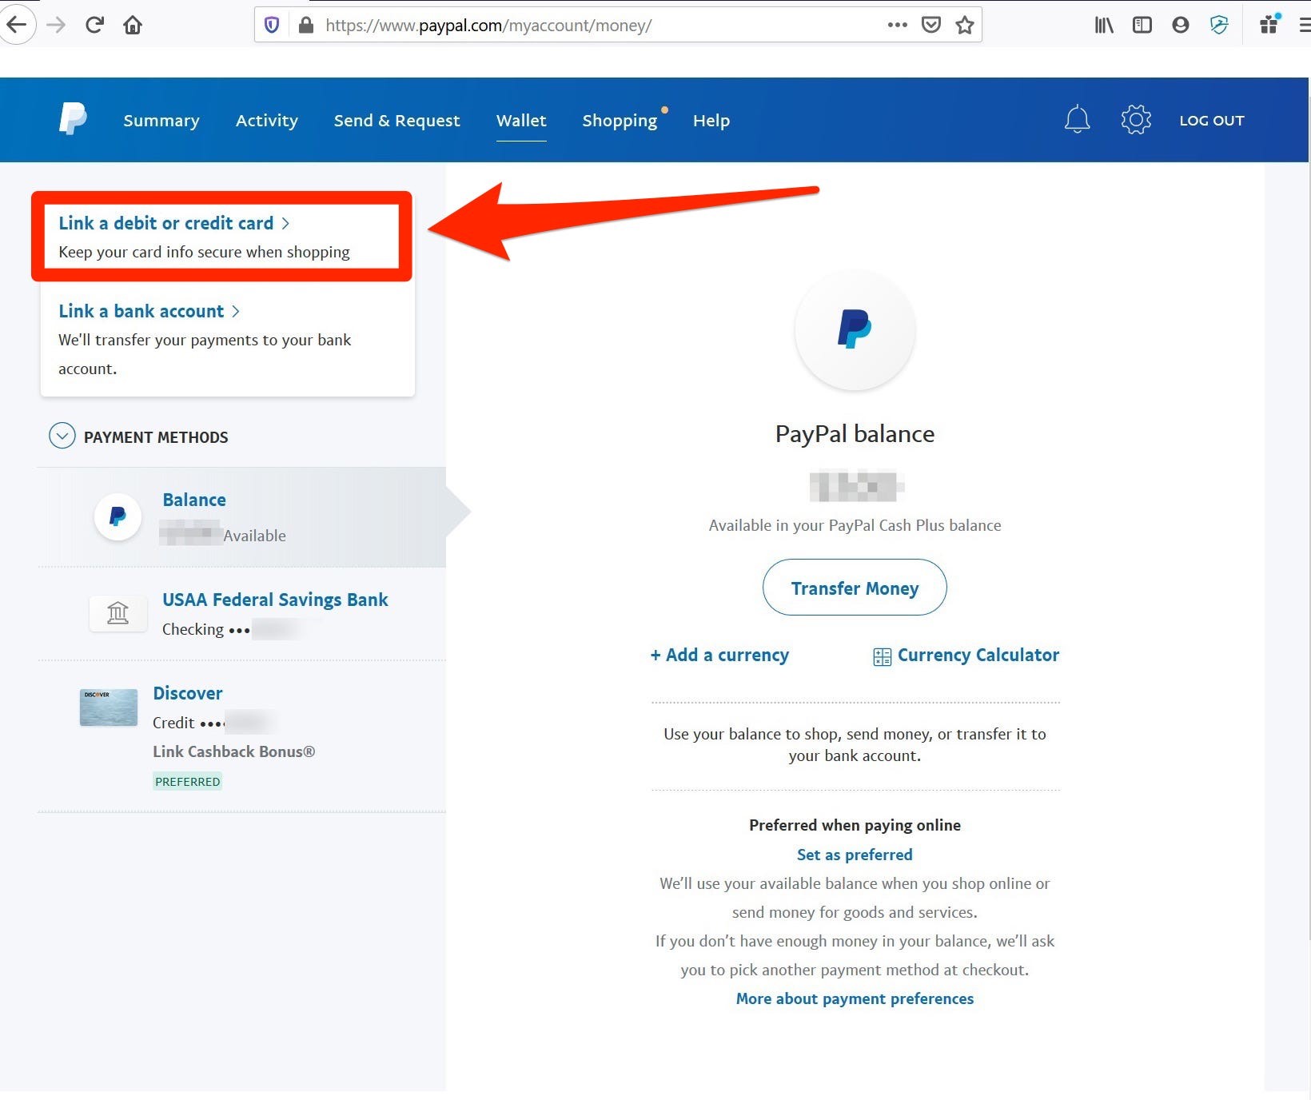The width and height of the screenshot is (1311, 1100).
Task: Click the blurred PayPal balance amount
Action: click(x=856, y=486)
